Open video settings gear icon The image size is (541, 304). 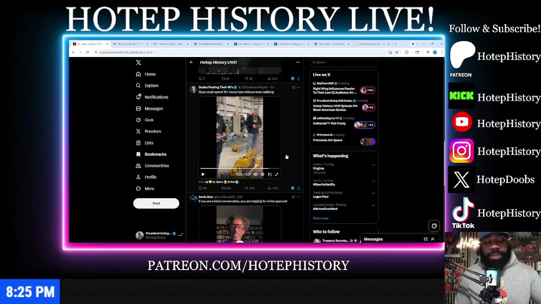[x=262, y=174]
